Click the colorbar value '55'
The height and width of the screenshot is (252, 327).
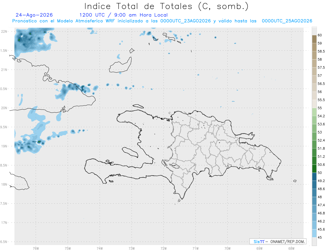coord(320,108)
